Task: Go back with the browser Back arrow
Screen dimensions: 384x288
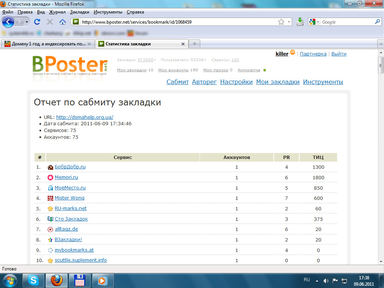Action: (x=8, y=22)
